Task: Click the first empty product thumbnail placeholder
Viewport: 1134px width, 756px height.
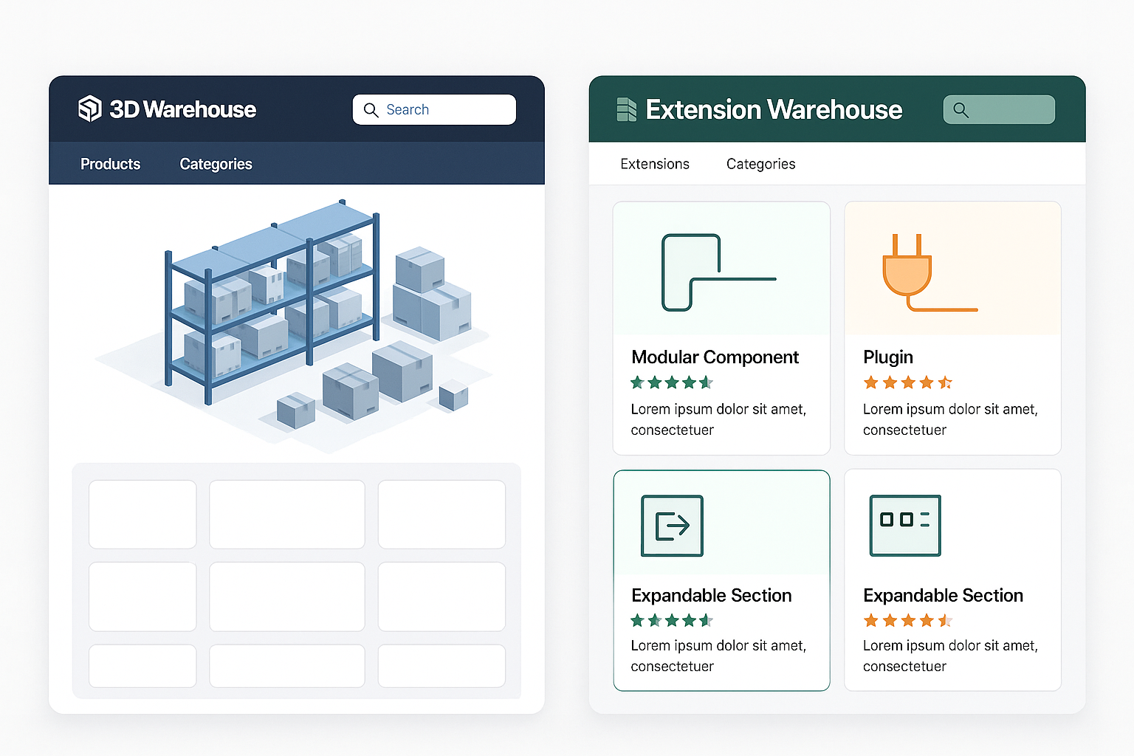Action: point(142,515)
